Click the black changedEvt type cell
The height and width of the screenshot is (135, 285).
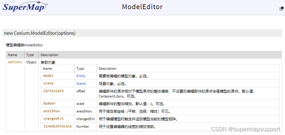pyautogui.click(x=86, y=119)
